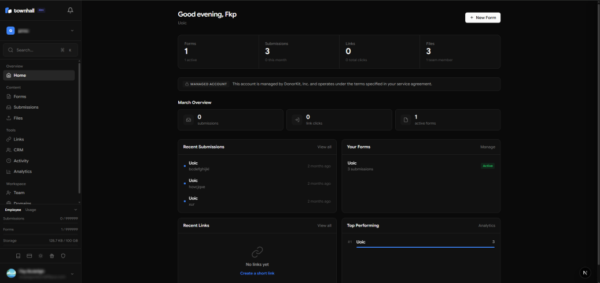Open Activity from the sidebar

39,161
